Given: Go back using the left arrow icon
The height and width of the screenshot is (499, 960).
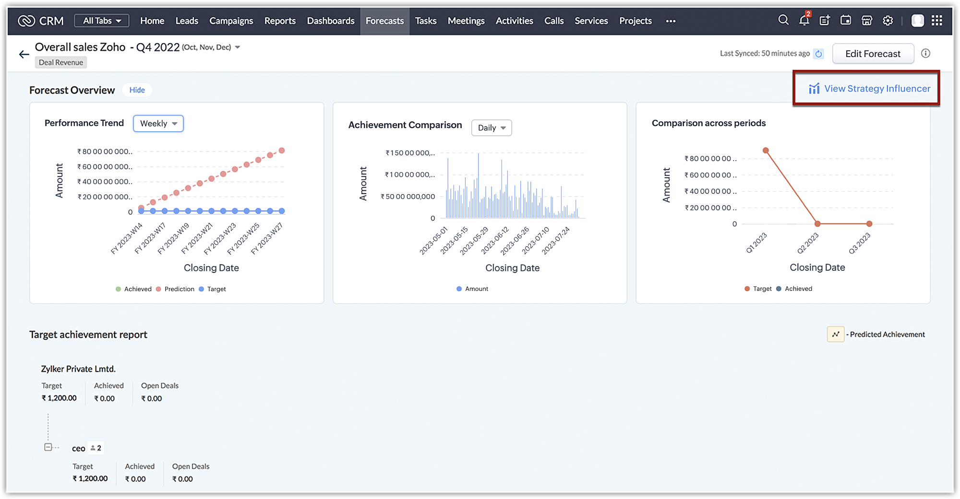Looking at the screenshot, I should [24, 54].
